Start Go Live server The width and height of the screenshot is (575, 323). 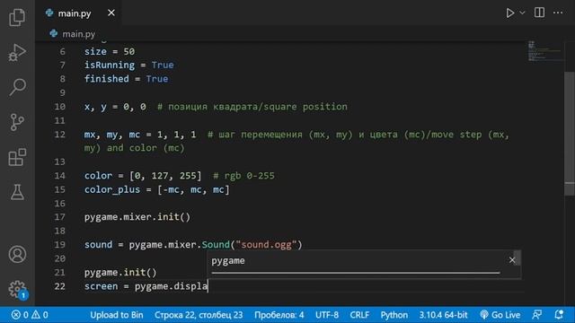(x=500, y=315)
